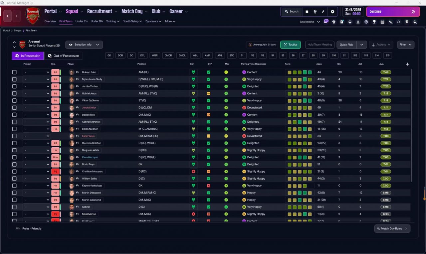
Task: Click the Int status badge for Bukayo Saka
Action: click(55, 72)
